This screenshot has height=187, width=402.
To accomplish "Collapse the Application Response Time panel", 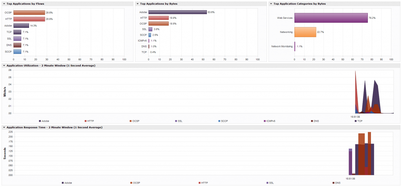I will [4, 127].
